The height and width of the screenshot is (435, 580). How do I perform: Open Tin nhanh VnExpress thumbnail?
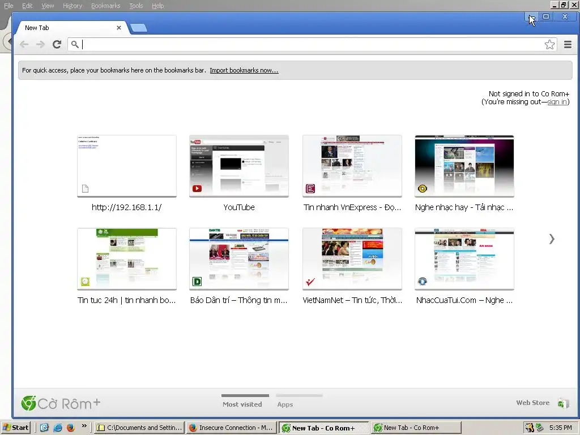tap(352, 166)
